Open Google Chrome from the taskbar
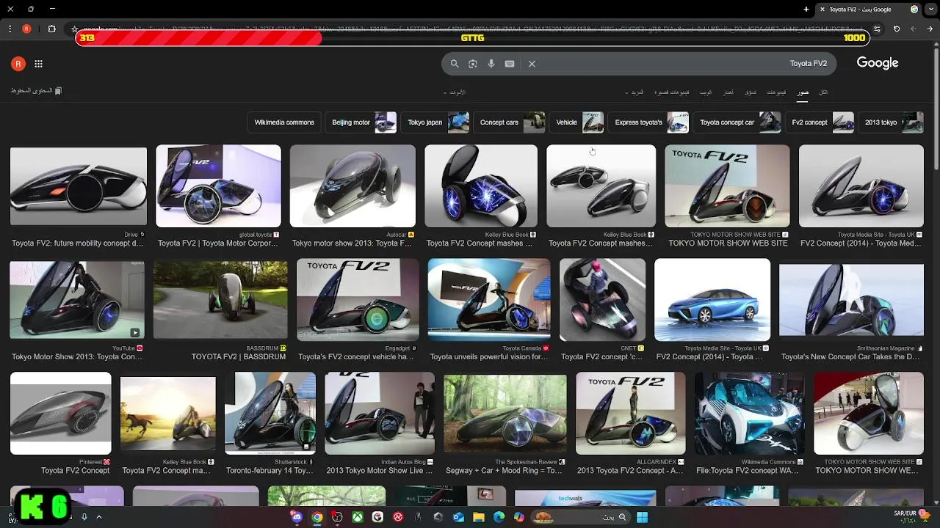The width and height of the screenshot is (940, 528). tap(317, 517)
